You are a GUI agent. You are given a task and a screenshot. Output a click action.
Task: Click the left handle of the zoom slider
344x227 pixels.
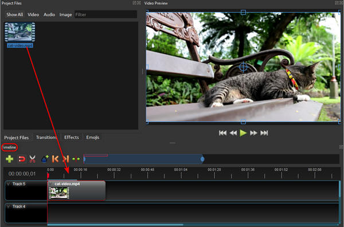pyautogui.click(x=84, y=159)
